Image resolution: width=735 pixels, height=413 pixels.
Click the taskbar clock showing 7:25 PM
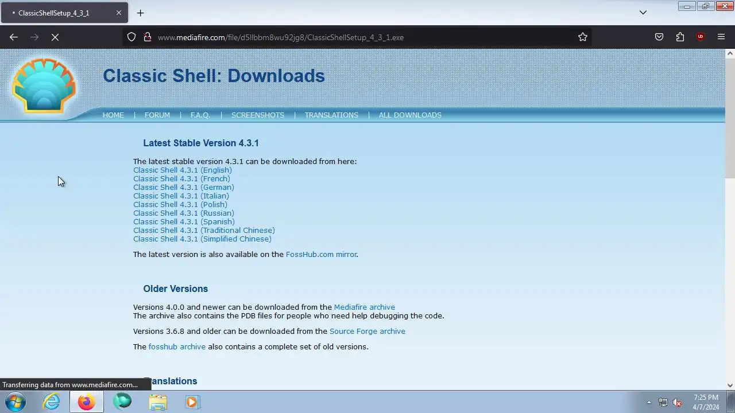706,402
